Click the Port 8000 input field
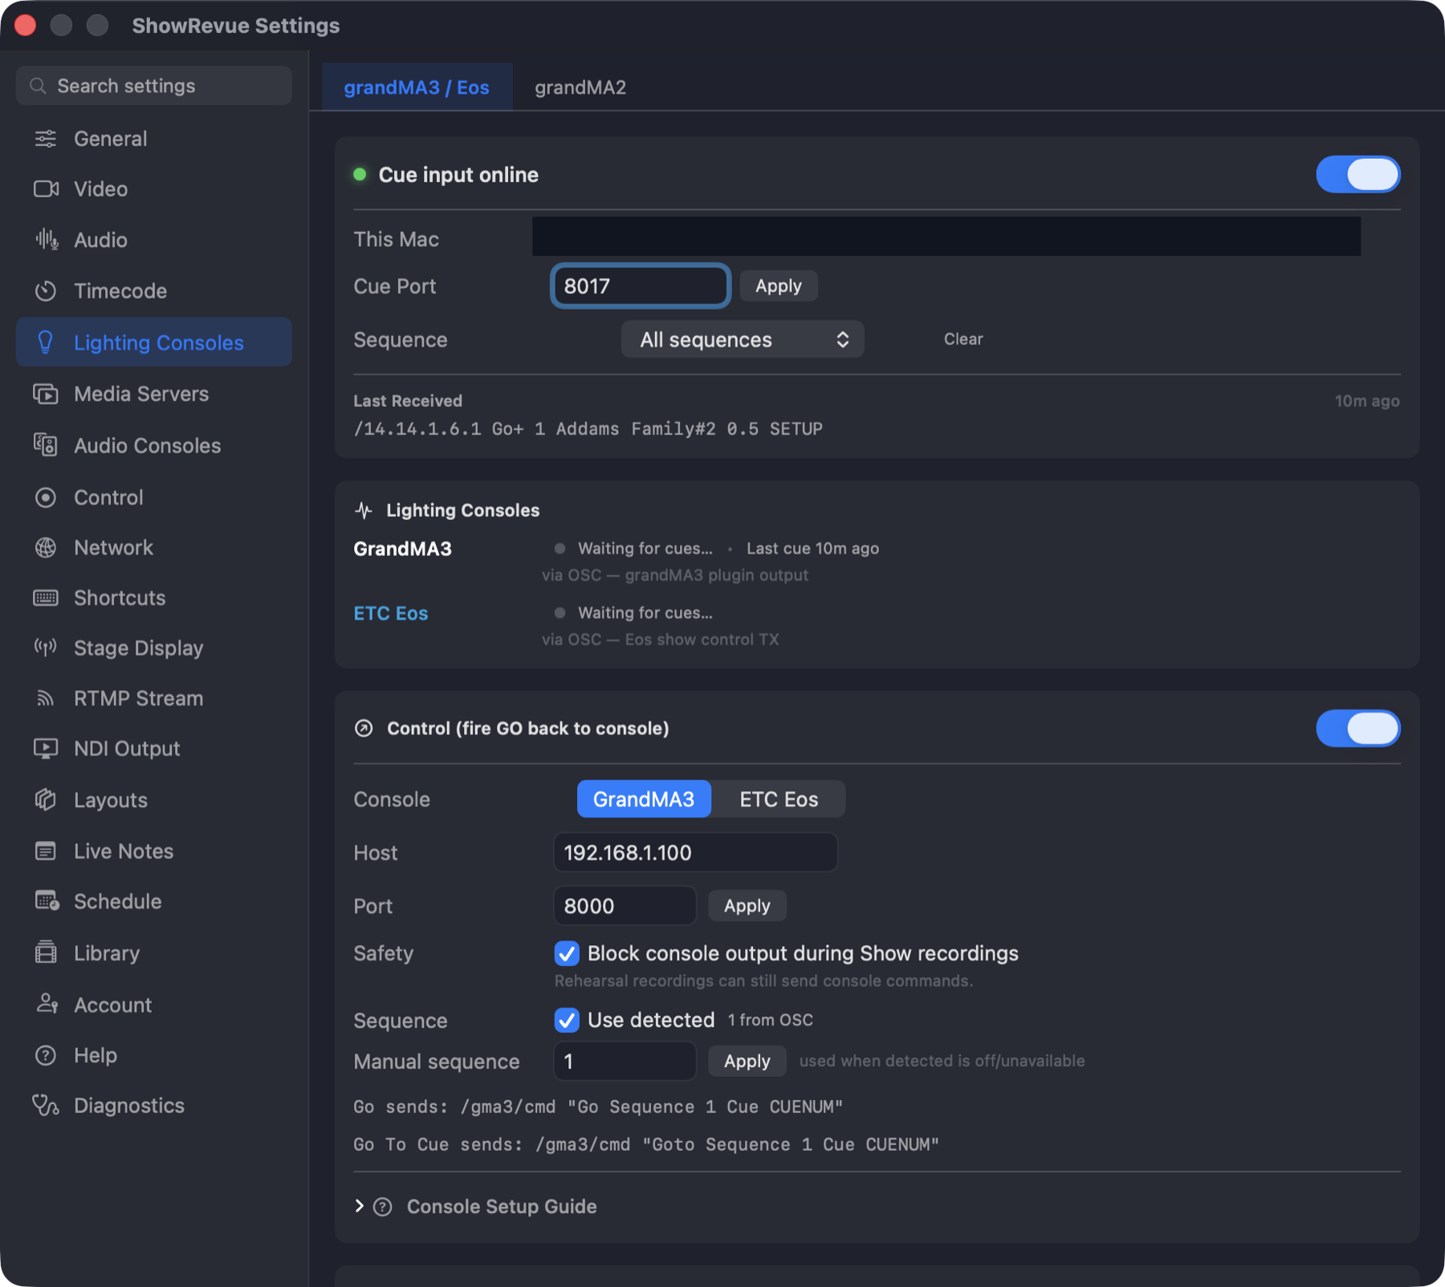This screenshot has width=1445, height=1287. 625,906
